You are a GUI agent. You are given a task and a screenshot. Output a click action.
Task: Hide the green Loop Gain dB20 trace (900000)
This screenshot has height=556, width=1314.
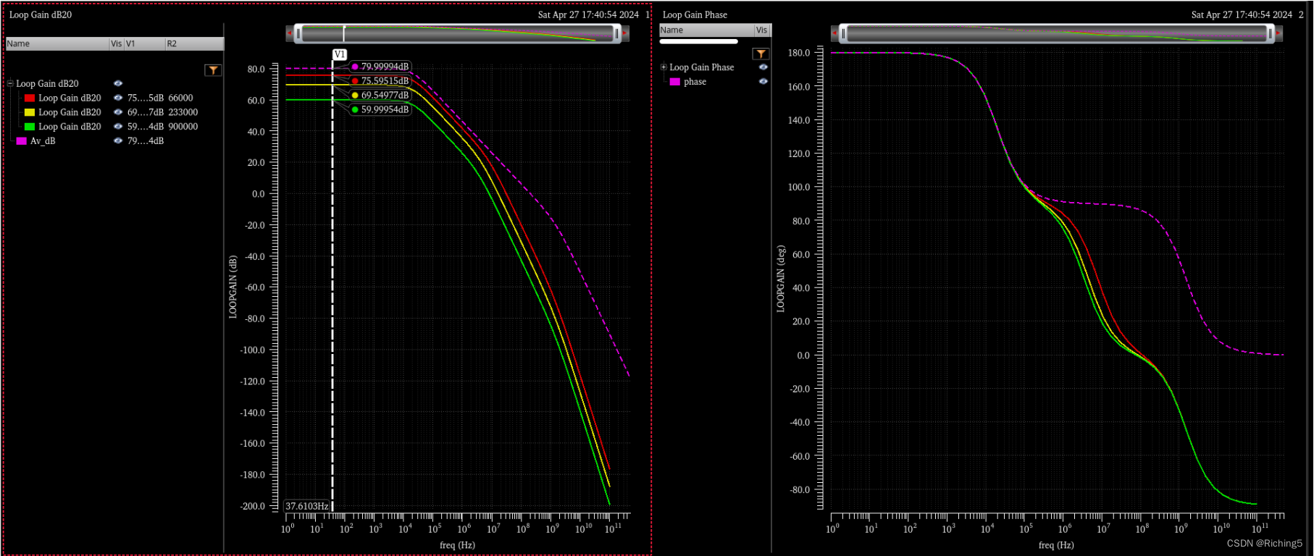click(x=118, y=126)
